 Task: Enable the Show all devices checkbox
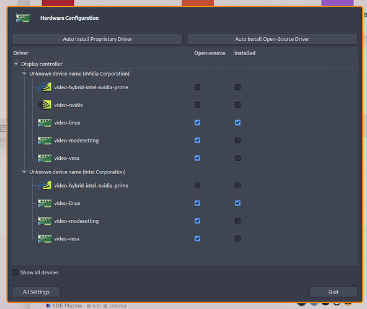(15, 272)
